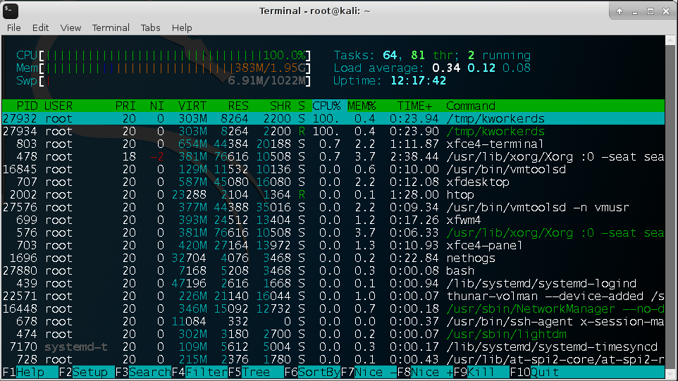This screenshot has width=678, height=381.
Task: Open the View menu
Action: point(70,27)
